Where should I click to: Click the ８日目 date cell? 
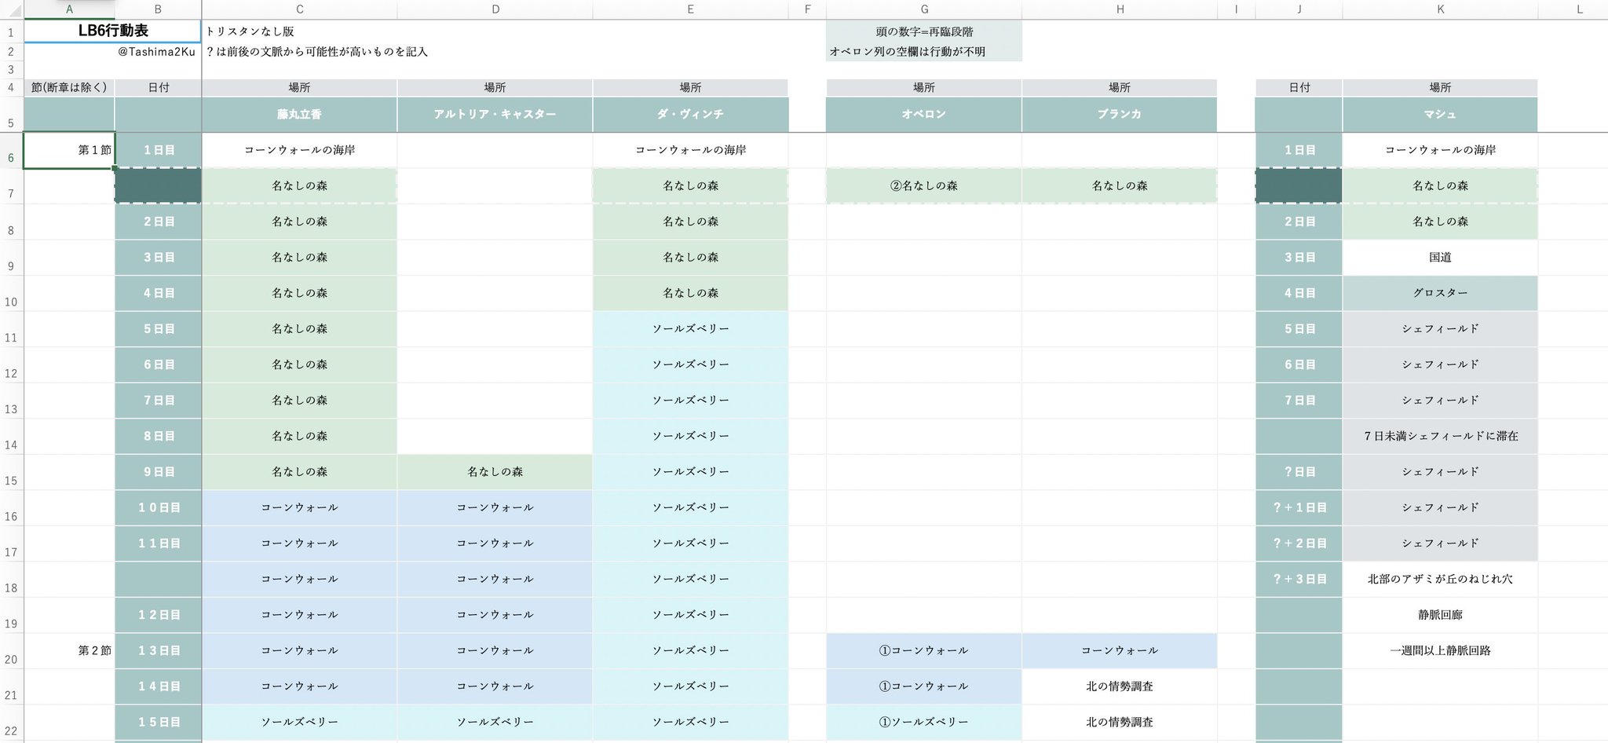tap(158, 436)
